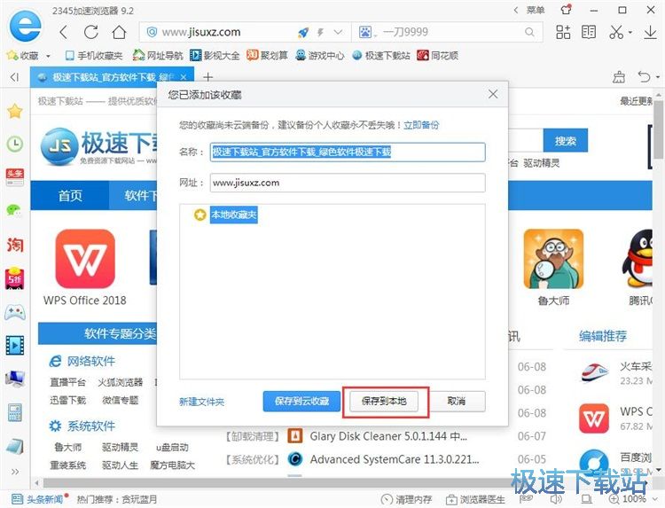Screen dimensions: 665x508
Task: Click 清理内存 in the status bar
Action: click(x=406, y=499)
